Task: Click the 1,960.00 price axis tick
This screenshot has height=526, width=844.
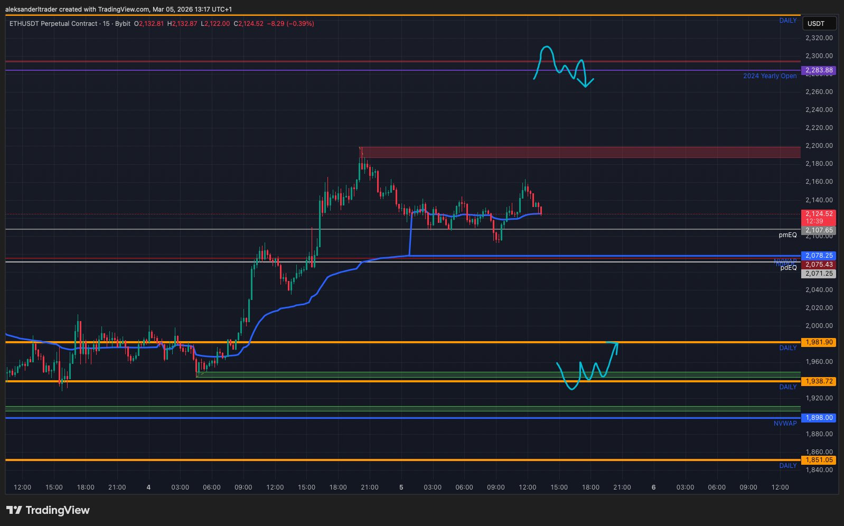Action: click(x=819, y=362)
